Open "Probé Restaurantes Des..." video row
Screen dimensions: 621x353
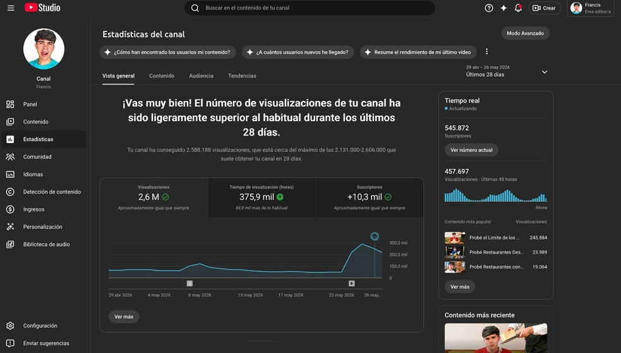point(495,252)
